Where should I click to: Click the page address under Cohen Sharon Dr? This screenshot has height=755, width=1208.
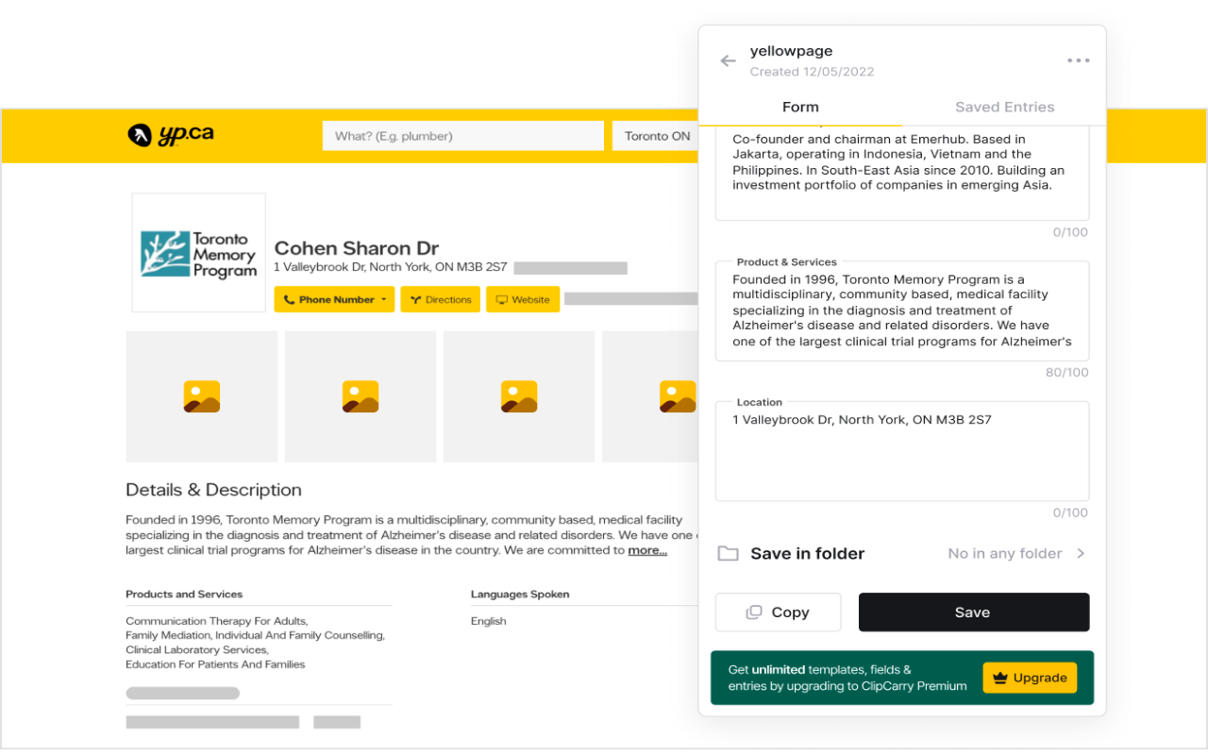click(392, 267)
